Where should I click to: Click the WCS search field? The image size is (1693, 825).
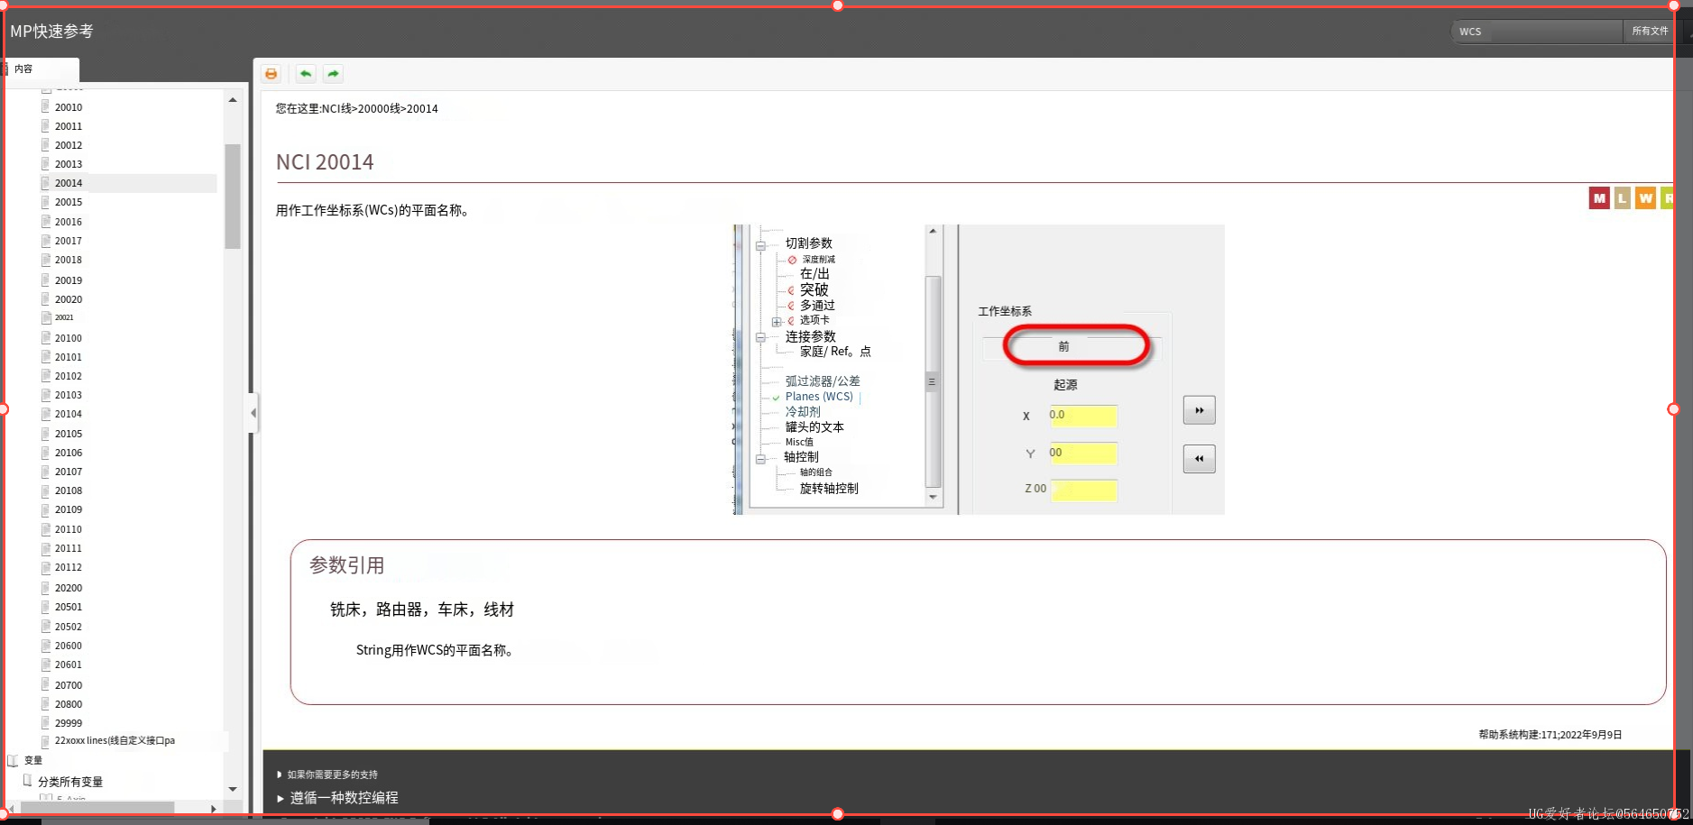tap(1536, 32)
